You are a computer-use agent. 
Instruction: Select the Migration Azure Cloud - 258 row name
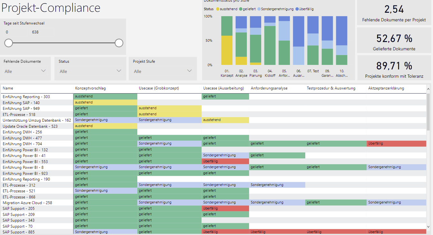point(27,203)
